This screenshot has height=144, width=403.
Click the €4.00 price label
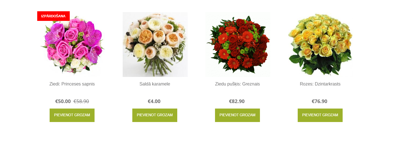(x=154, y=101)
